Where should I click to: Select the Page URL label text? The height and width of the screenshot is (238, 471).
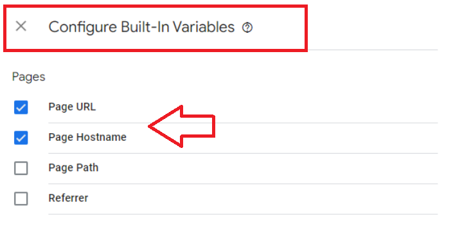click(x=72, y=107)
